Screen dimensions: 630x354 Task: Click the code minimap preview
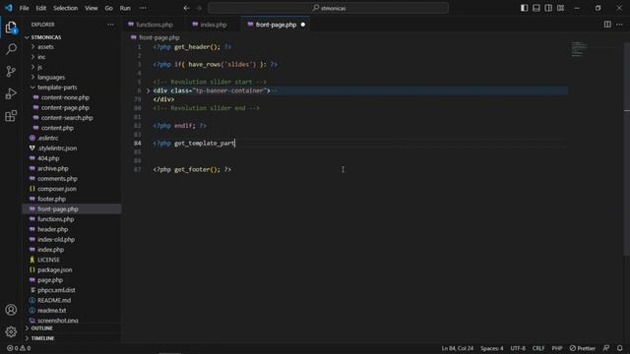(579, 49)
